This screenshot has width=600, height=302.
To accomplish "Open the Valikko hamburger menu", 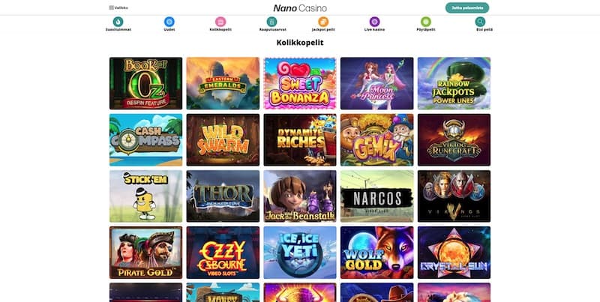I will click(118, 7).
